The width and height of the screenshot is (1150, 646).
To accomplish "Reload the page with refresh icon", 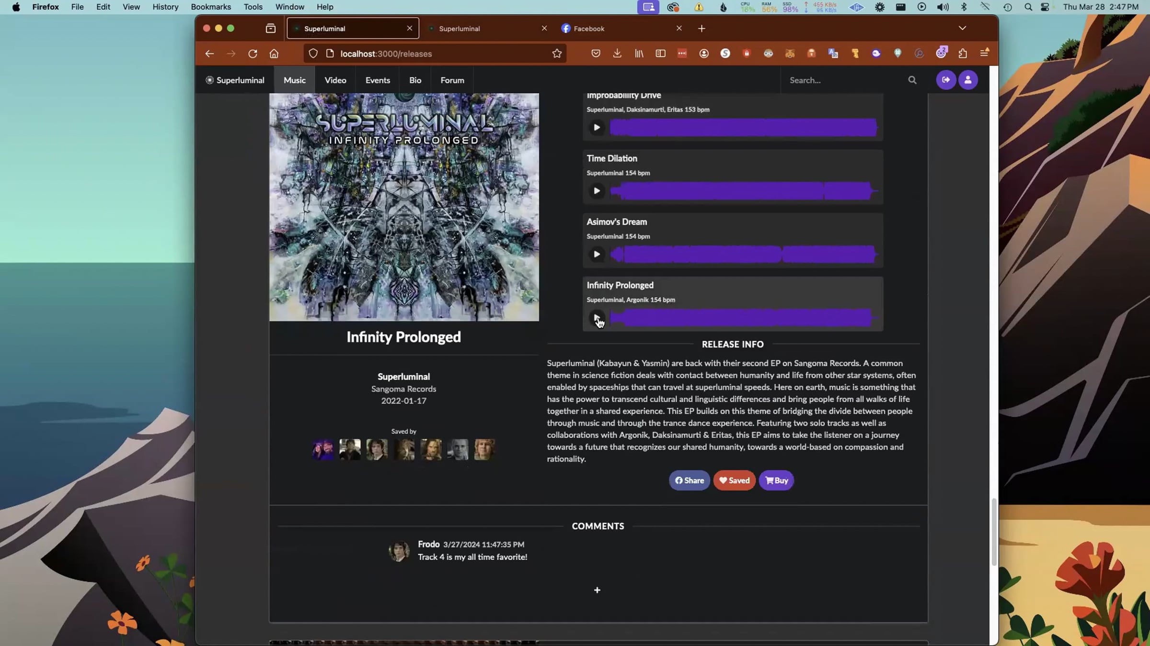I will pyautogui.click(x=253, y=54).
